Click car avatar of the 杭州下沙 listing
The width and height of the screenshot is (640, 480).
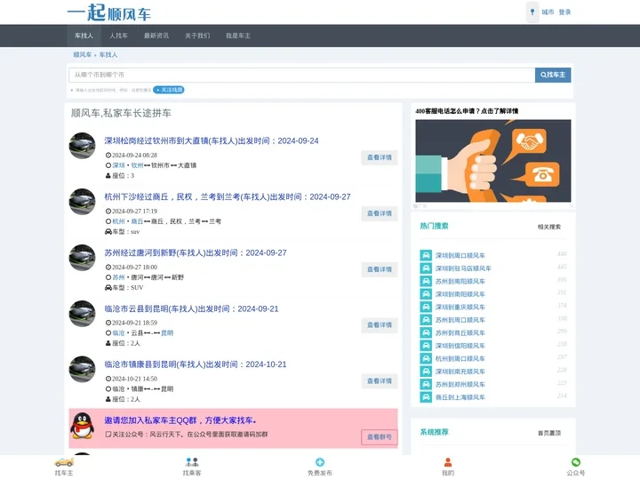pyautogui.click(x=82, y=202)
